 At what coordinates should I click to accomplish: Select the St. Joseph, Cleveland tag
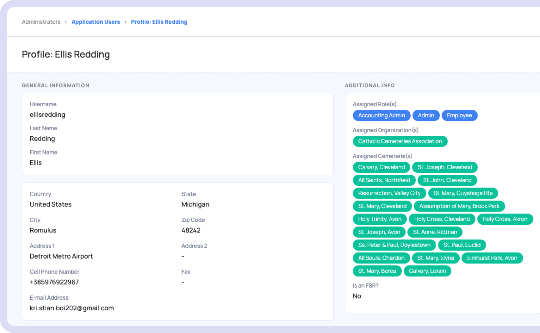point(445,167)
